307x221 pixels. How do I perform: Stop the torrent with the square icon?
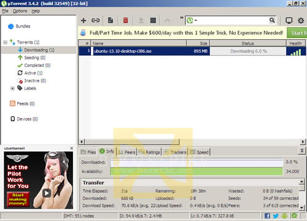153,20
